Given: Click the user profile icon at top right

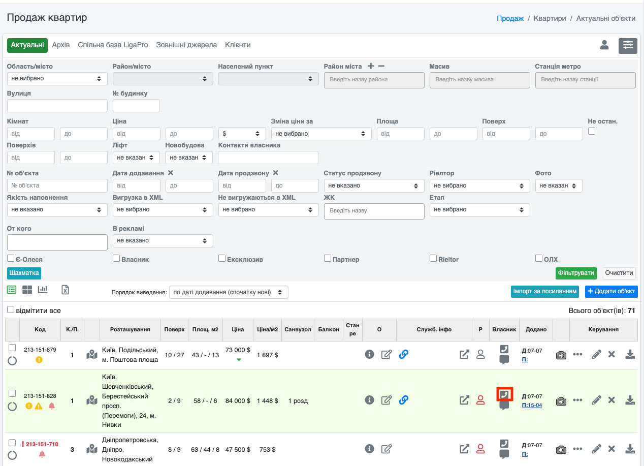Looking at the screenshot, I should [x=604, y=45].
